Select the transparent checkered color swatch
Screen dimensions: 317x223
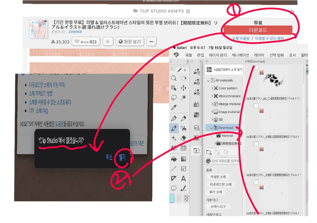186,198
